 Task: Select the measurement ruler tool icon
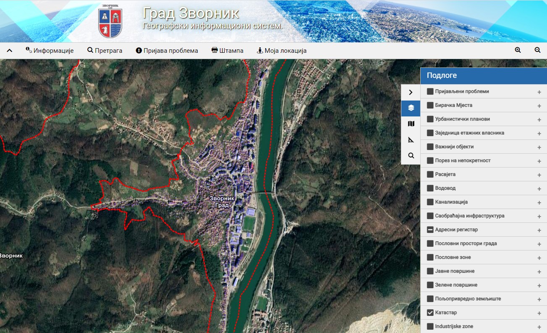click(411, 140)
